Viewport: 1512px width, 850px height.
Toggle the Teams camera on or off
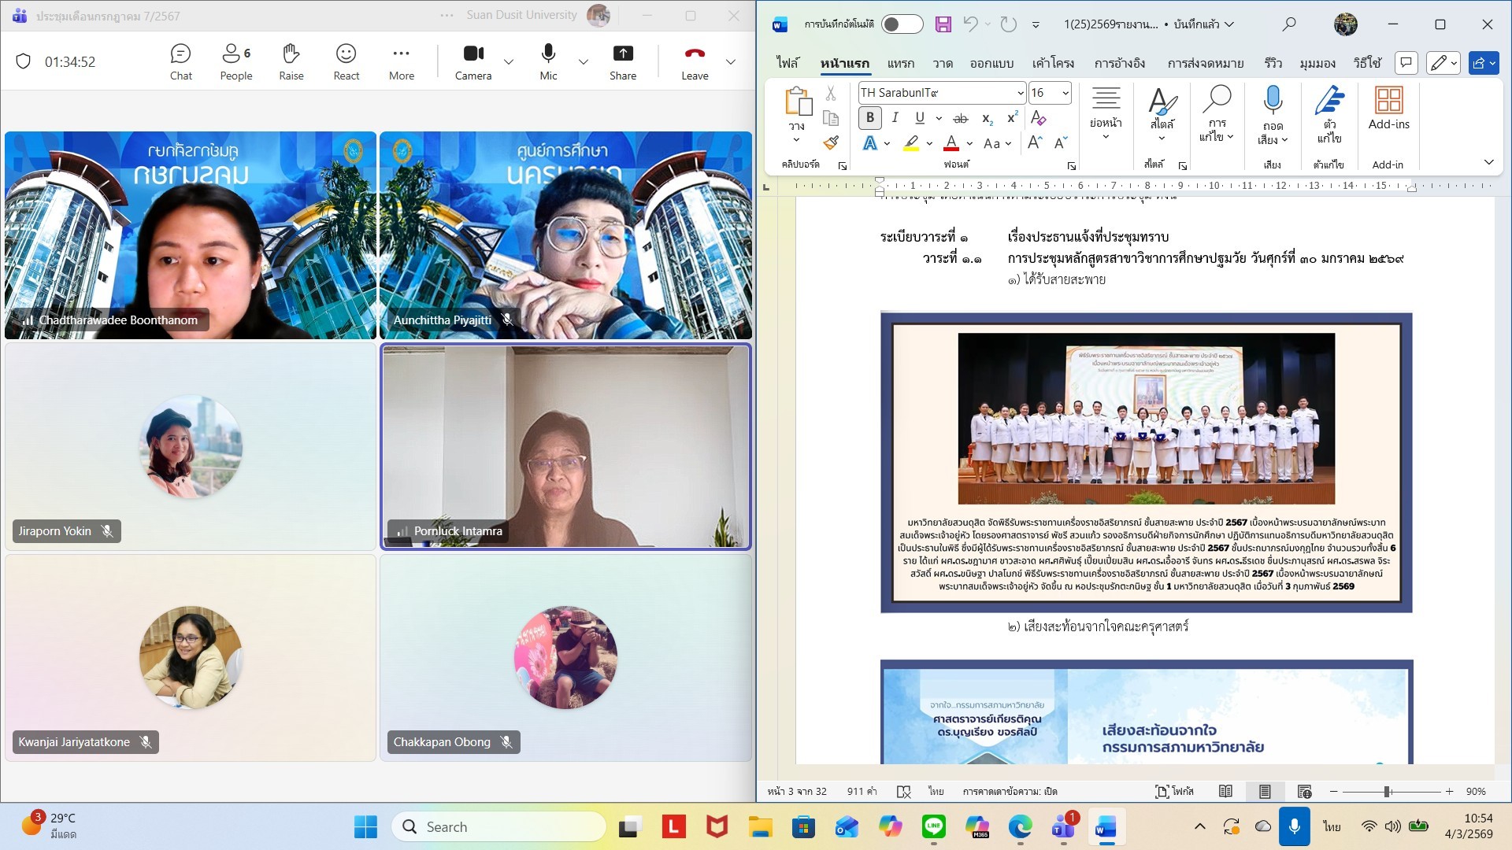coord(473,62)
